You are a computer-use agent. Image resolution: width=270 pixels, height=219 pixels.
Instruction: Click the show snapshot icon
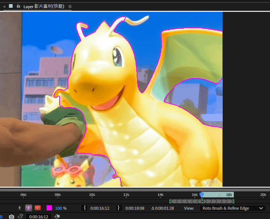21,216
